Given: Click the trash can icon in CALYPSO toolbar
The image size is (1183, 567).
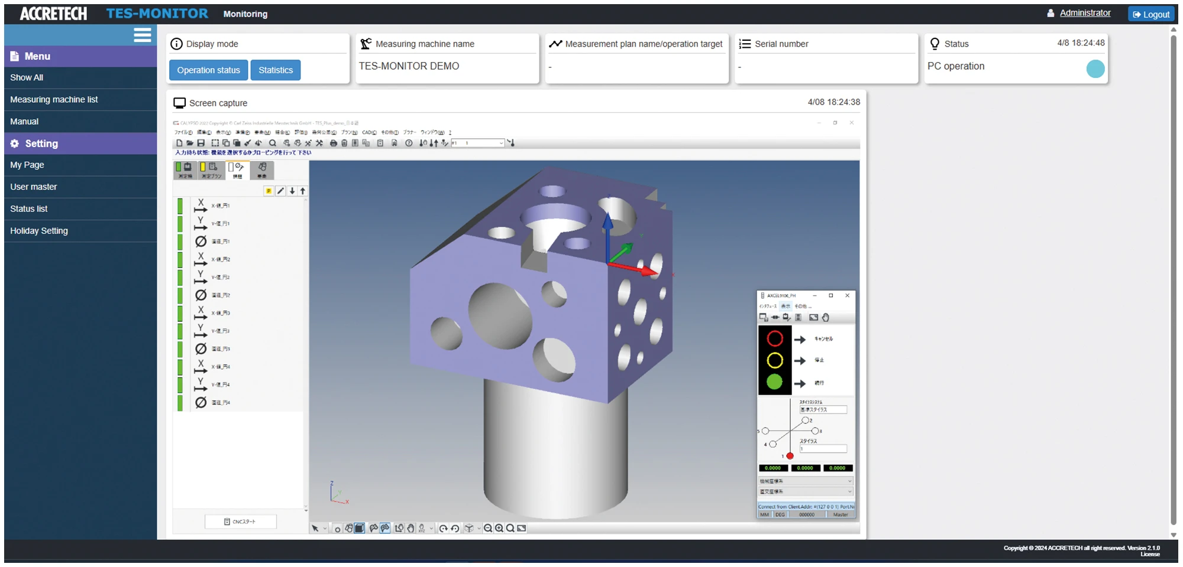Looking at the screenshot, I should click(344, 143).
